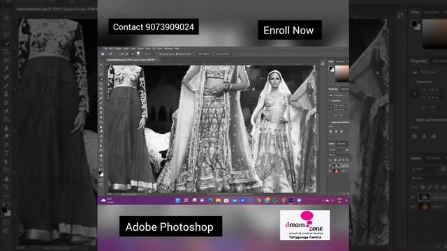Open the Photoshop icon on the taskbar
The height and width of the screenshot is (251, 447).
(291, 200)
